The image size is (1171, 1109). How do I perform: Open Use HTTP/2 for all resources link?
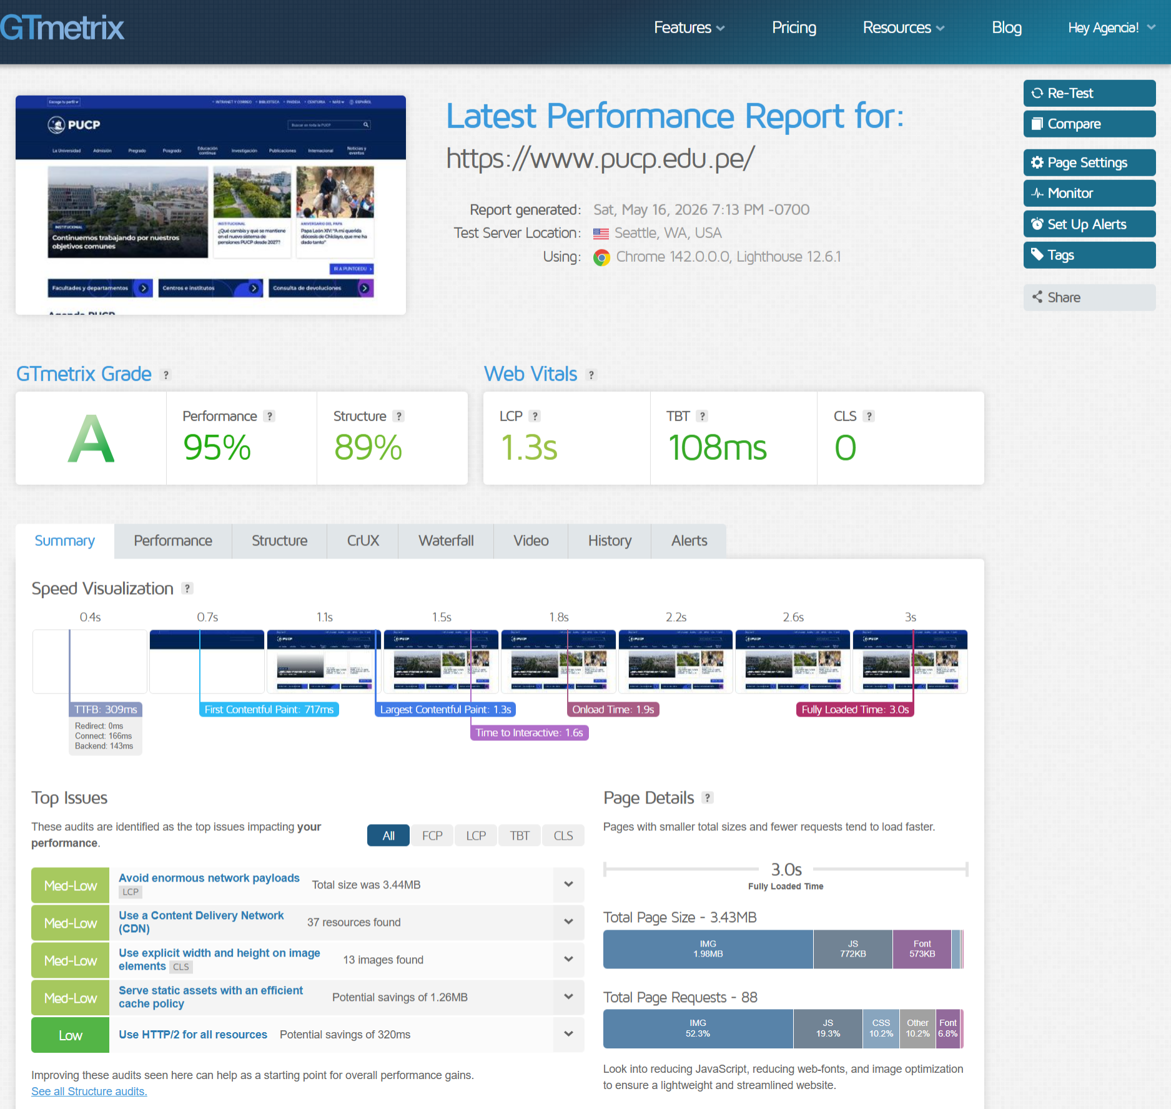click(x=193, y=1035)
